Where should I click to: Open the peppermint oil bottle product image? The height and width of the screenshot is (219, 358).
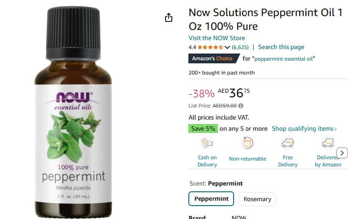(73, 112)
